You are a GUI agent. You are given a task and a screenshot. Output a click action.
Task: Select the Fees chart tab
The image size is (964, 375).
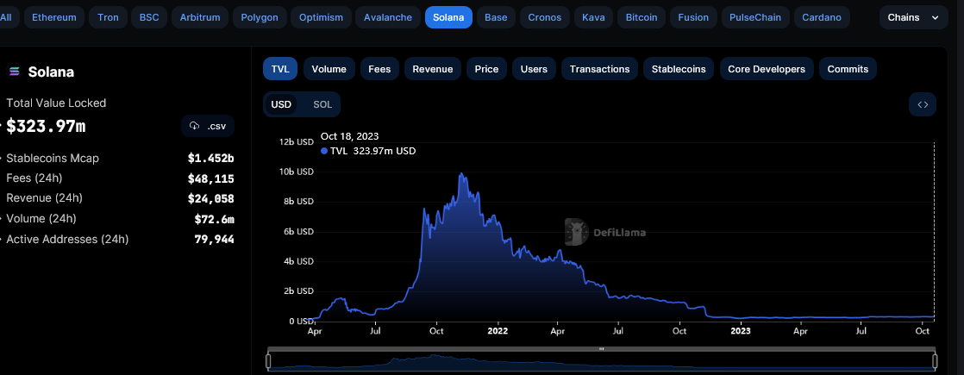point(379,69)
